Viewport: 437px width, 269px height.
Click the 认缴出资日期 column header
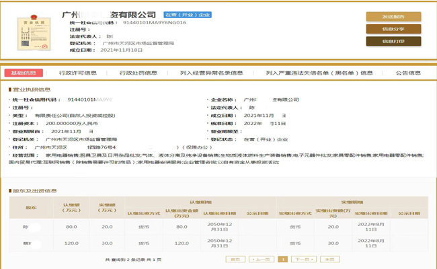(x=220, y=213)
